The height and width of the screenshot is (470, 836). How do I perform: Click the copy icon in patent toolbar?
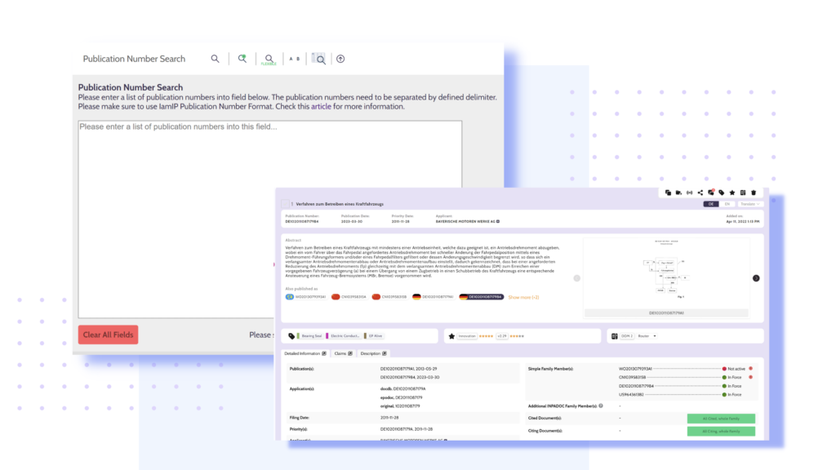tap(668, 193)
